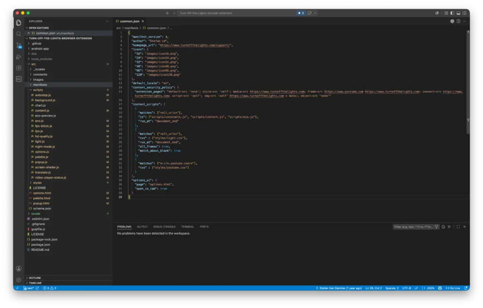Open package.json in the file tree
Screen dimensions: 483x308
click(68, 244)
